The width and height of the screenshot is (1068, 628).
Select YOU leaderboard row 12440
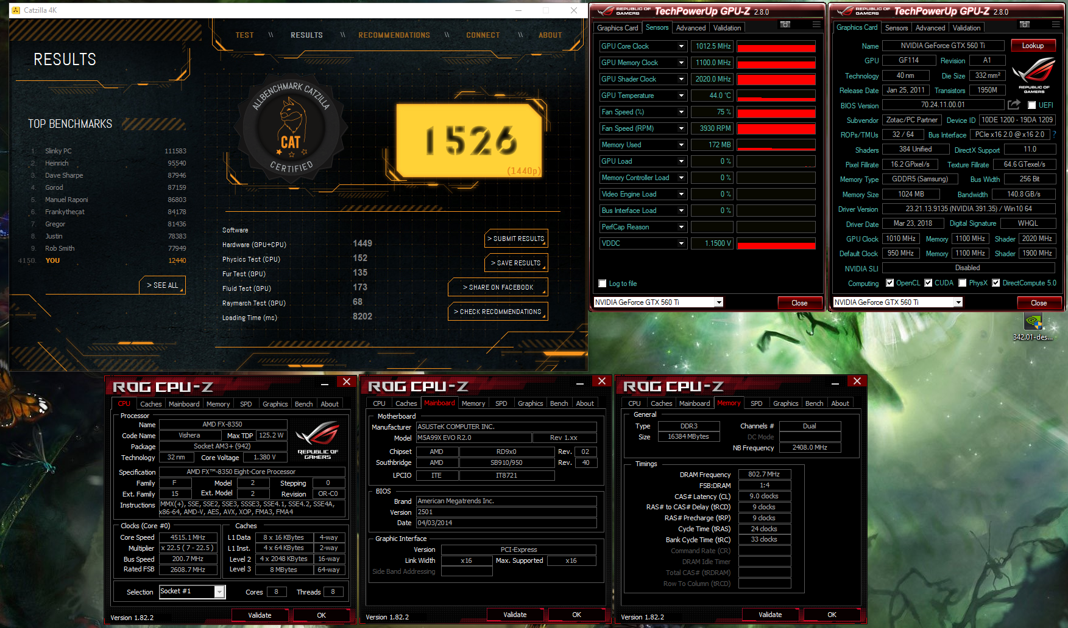104,260
